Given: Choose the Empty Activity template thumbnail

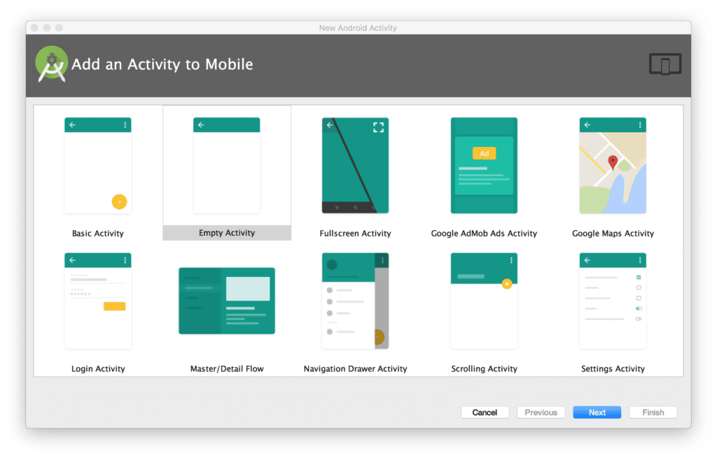Looking at the screenshot, I should click(226, 166).
